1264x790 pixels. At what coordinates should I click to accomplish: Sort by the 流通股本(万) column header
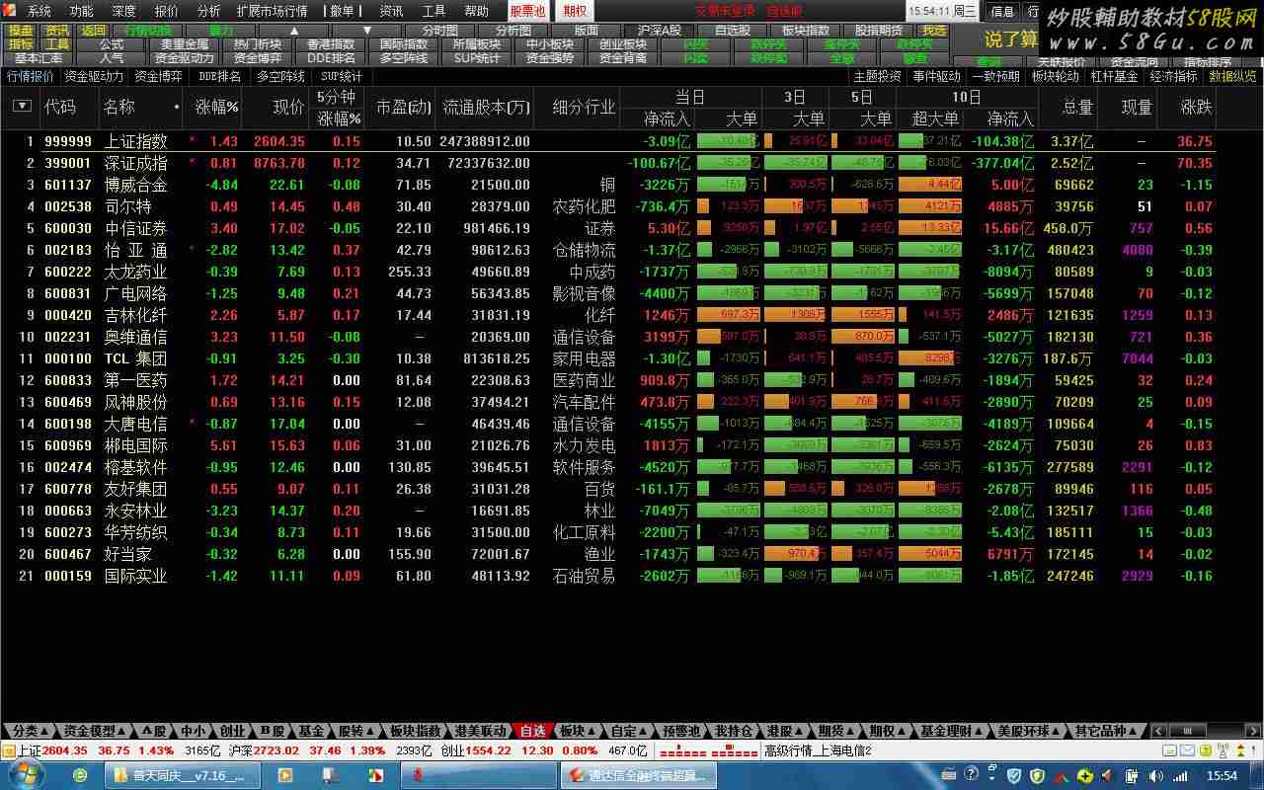tap(486, 107)
